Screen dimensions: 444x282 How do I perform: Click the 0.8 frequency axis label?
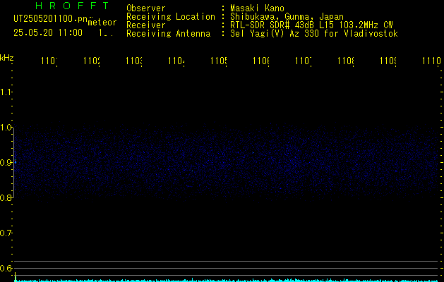6,198
